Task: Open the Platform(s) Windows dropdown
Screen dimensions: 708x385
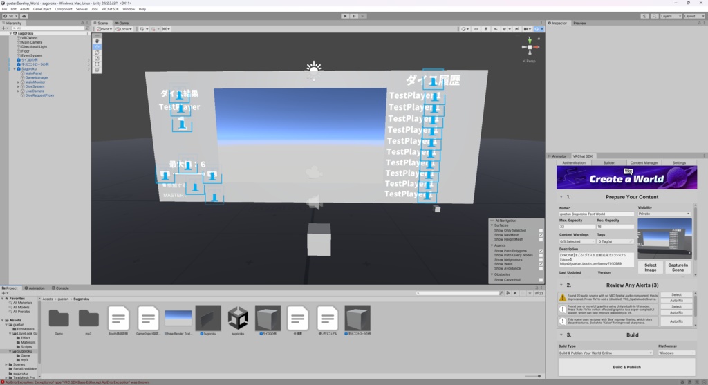Action: tap(676, 353)
